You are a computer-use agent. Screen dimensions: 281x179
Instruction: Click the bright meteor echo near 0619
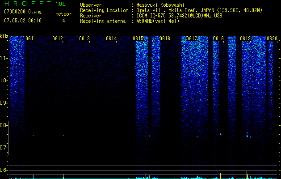pos(247,135)
